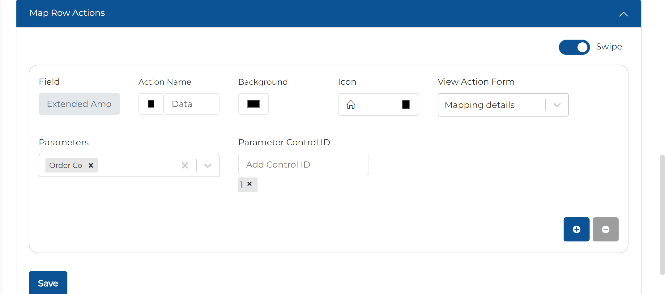Screen dimensions: 665x294
Task: Click the home icon in Icon field
Action: [x=351, y=104]
